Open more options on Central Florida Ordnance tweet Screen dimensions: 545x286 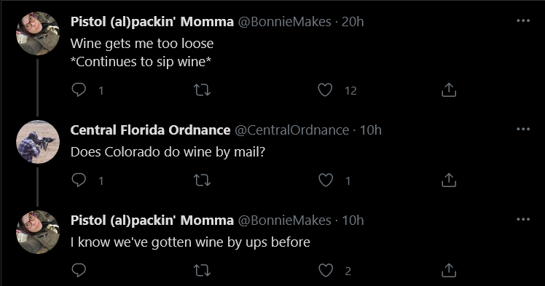click(523, 129)
